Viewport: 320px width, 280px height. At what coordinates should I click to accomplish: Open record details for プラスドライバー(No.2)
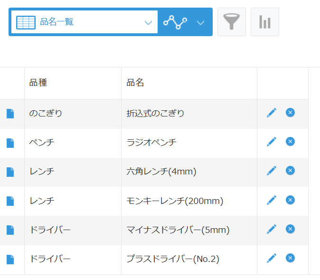(10, 260)
